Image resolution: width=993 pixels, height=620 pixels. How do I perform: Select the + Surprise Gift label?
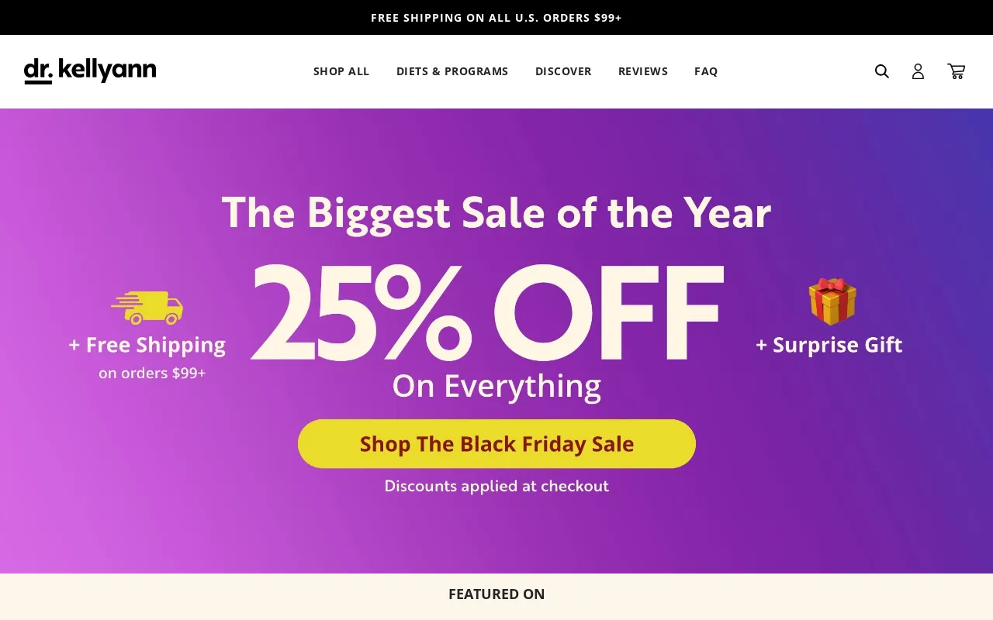(829, 345)
